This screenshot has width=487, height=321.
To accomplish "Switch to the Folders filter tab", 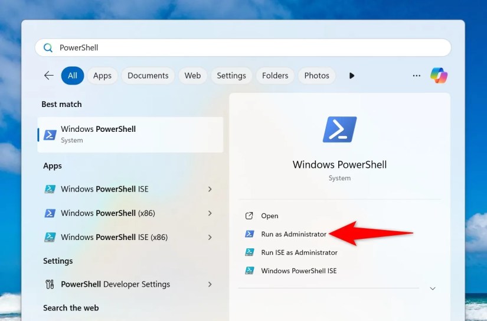I will [275, 76].
